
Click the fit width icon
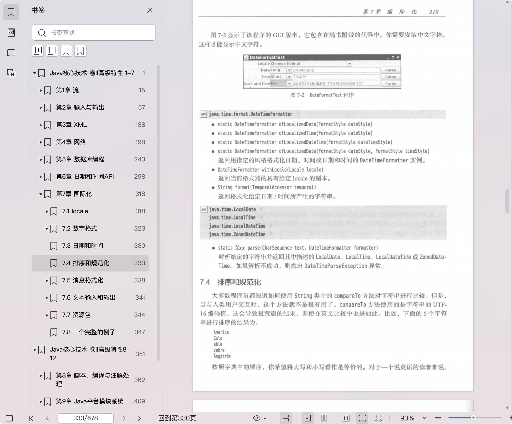379,418
